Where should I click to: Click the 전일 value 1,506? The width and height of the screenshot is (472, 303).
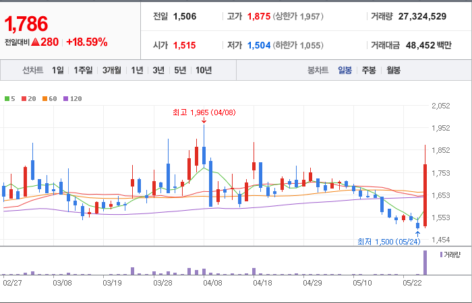pos(185,16)
